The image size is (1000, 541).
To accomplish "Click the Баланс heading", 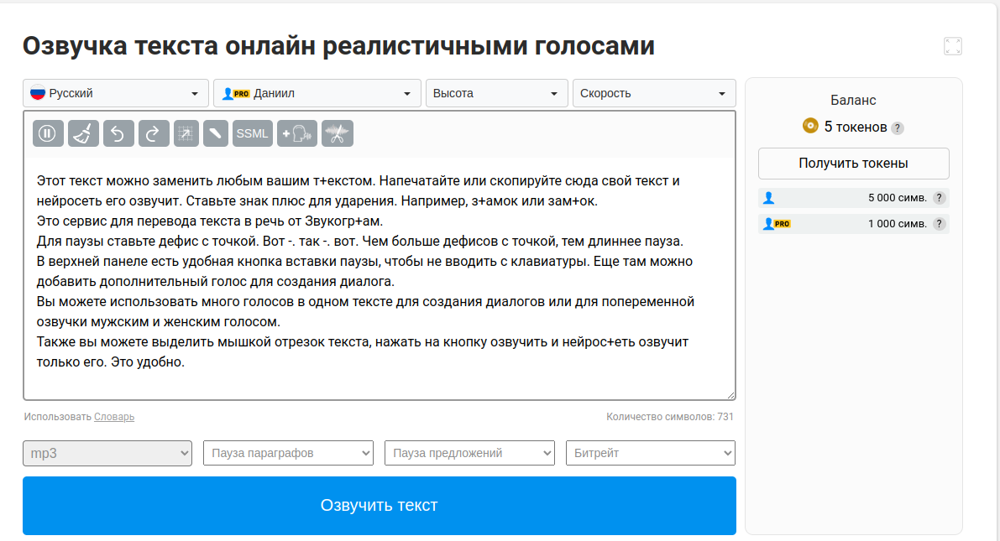I will [x=853, y=100].
